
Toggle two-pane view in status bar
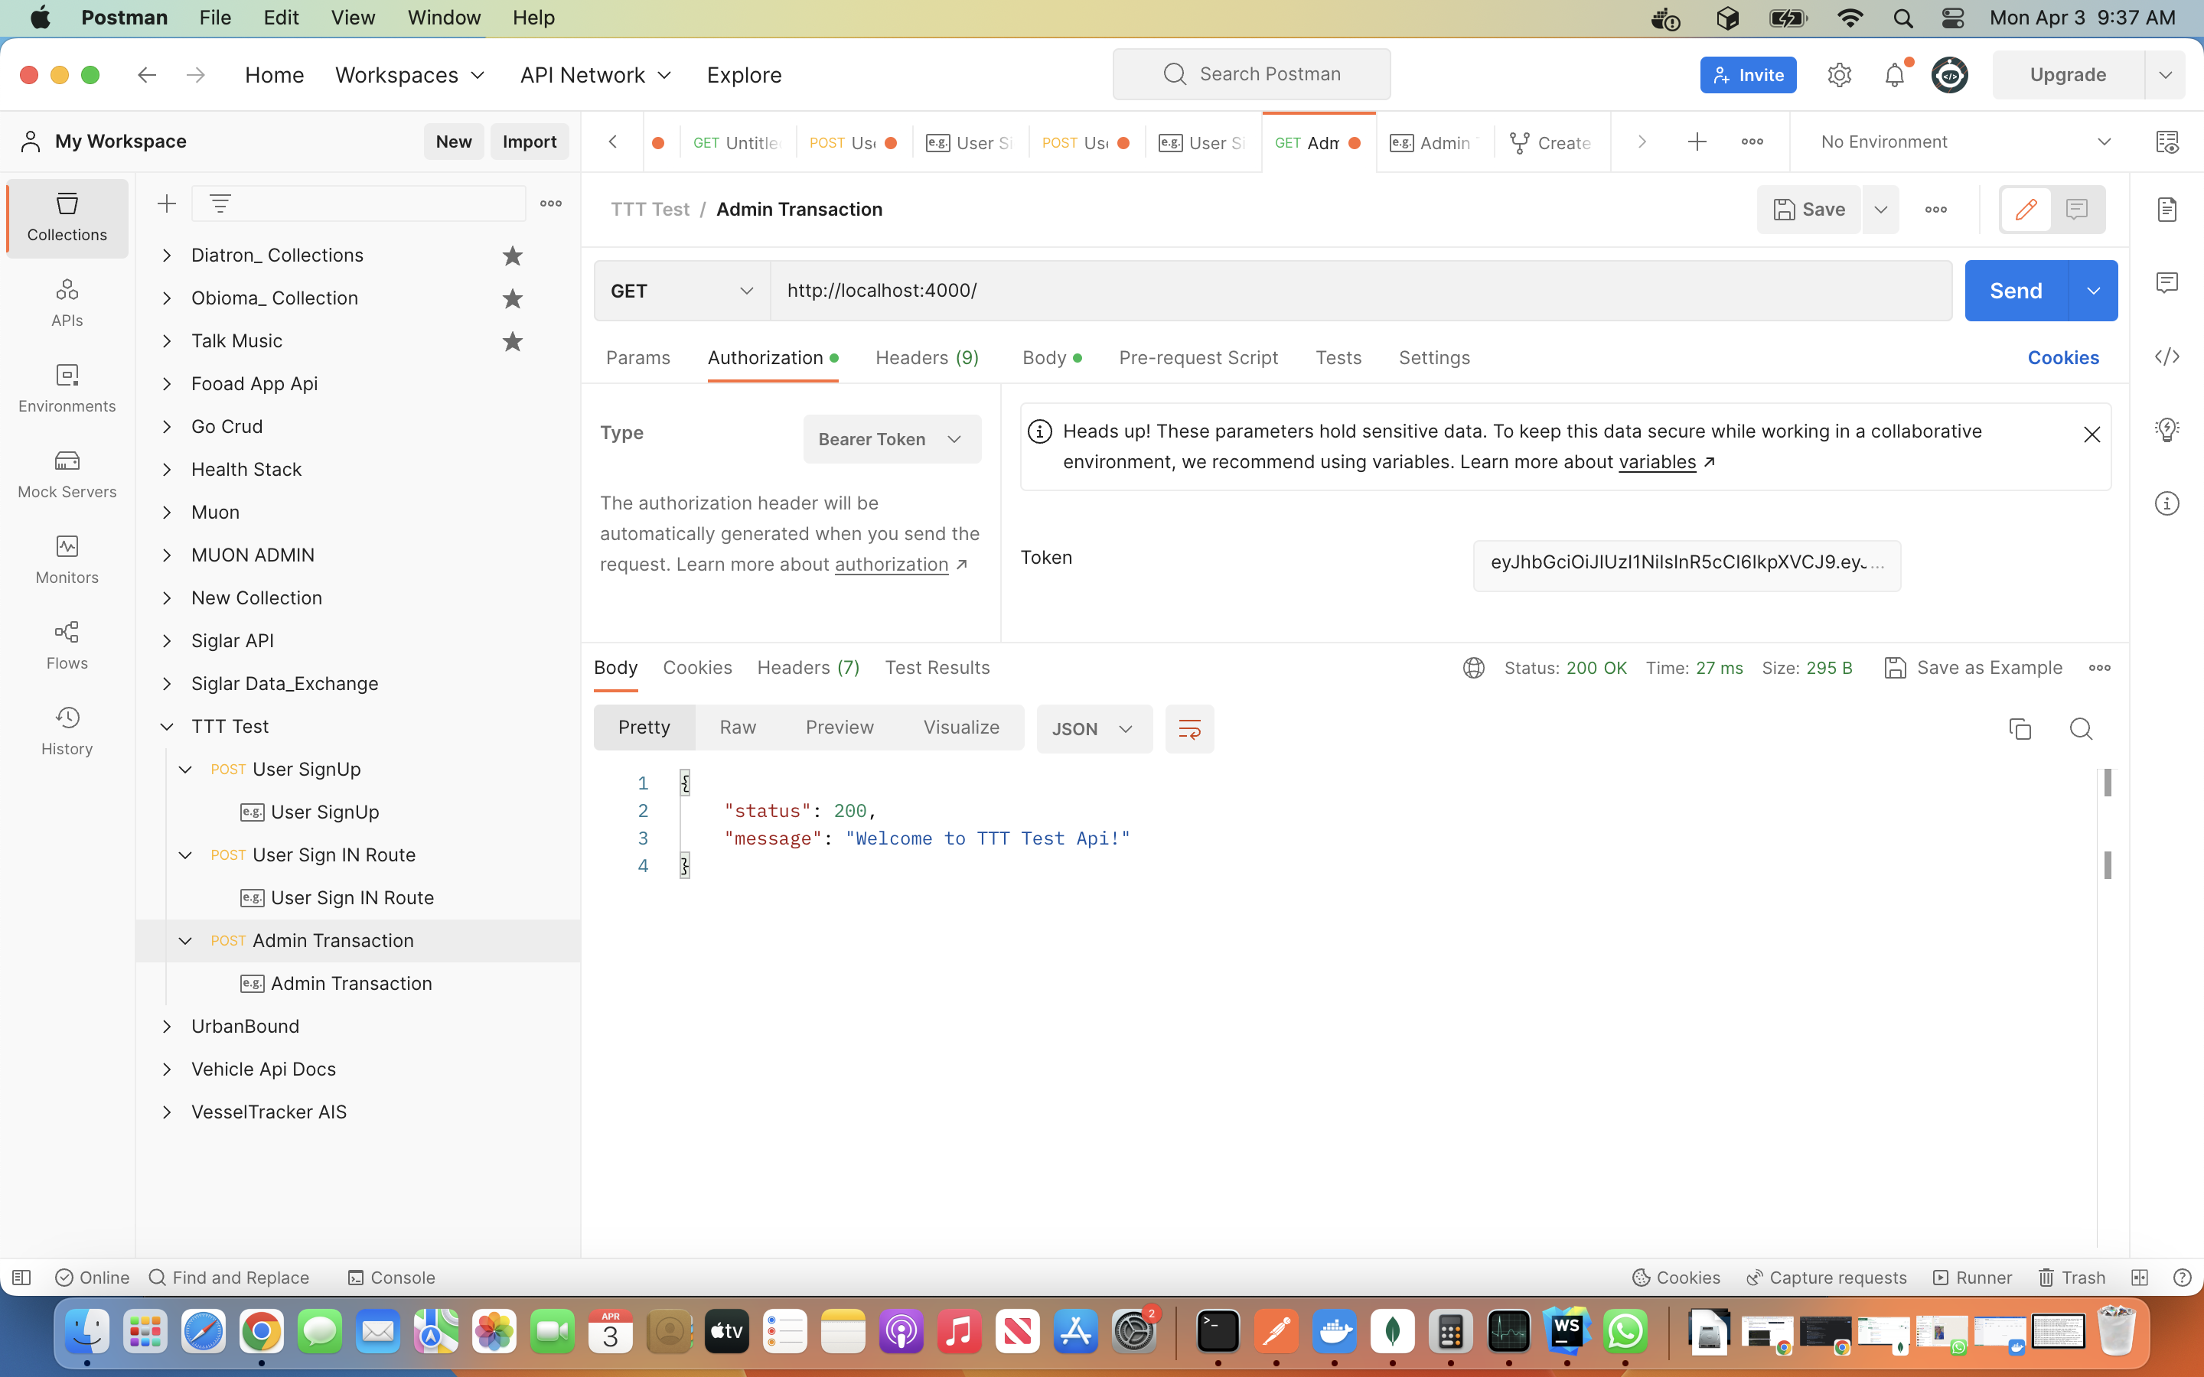coord(2140,1278)
